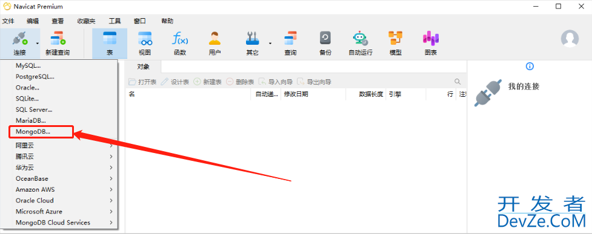Expand the dropdown arrow next to 其它

(x=270, y=44)
